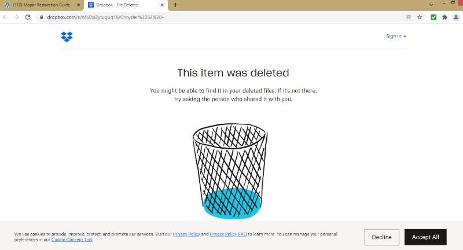Click the Dropbox logo icon
Image resolution: width=463 pixels, height=250 pixels.
67,37
